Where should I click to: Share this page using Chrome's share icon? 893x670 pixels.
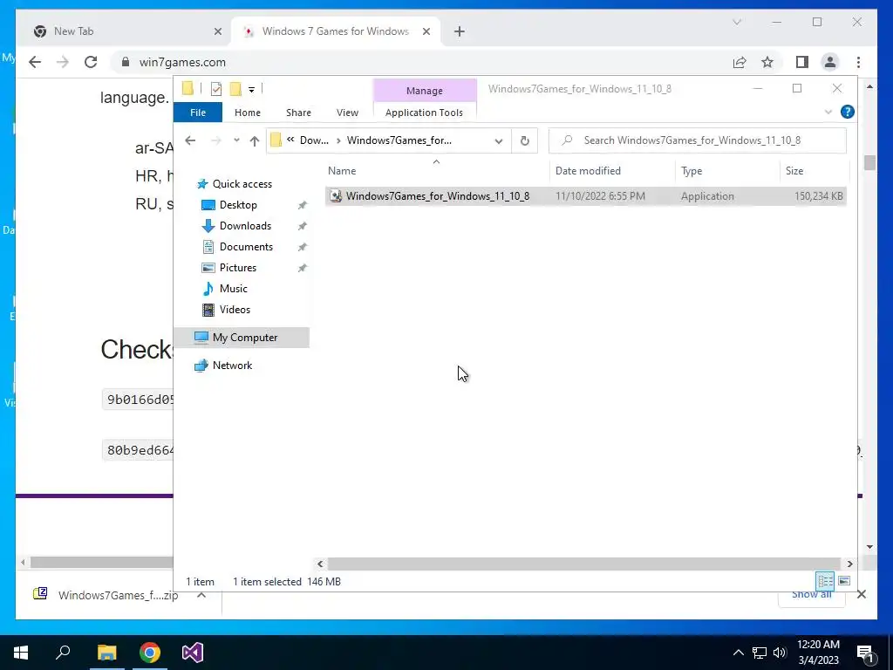coord(740,62)
